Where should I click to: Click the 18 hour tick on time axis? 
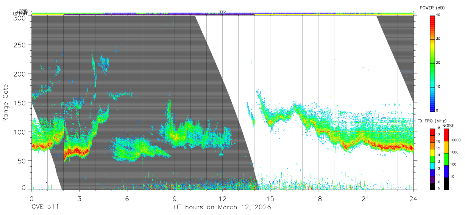coord(318,199)
